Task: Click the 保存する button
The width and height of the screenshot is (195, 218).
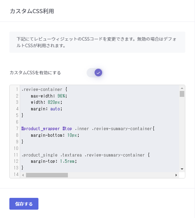Action: click(24, 204)
